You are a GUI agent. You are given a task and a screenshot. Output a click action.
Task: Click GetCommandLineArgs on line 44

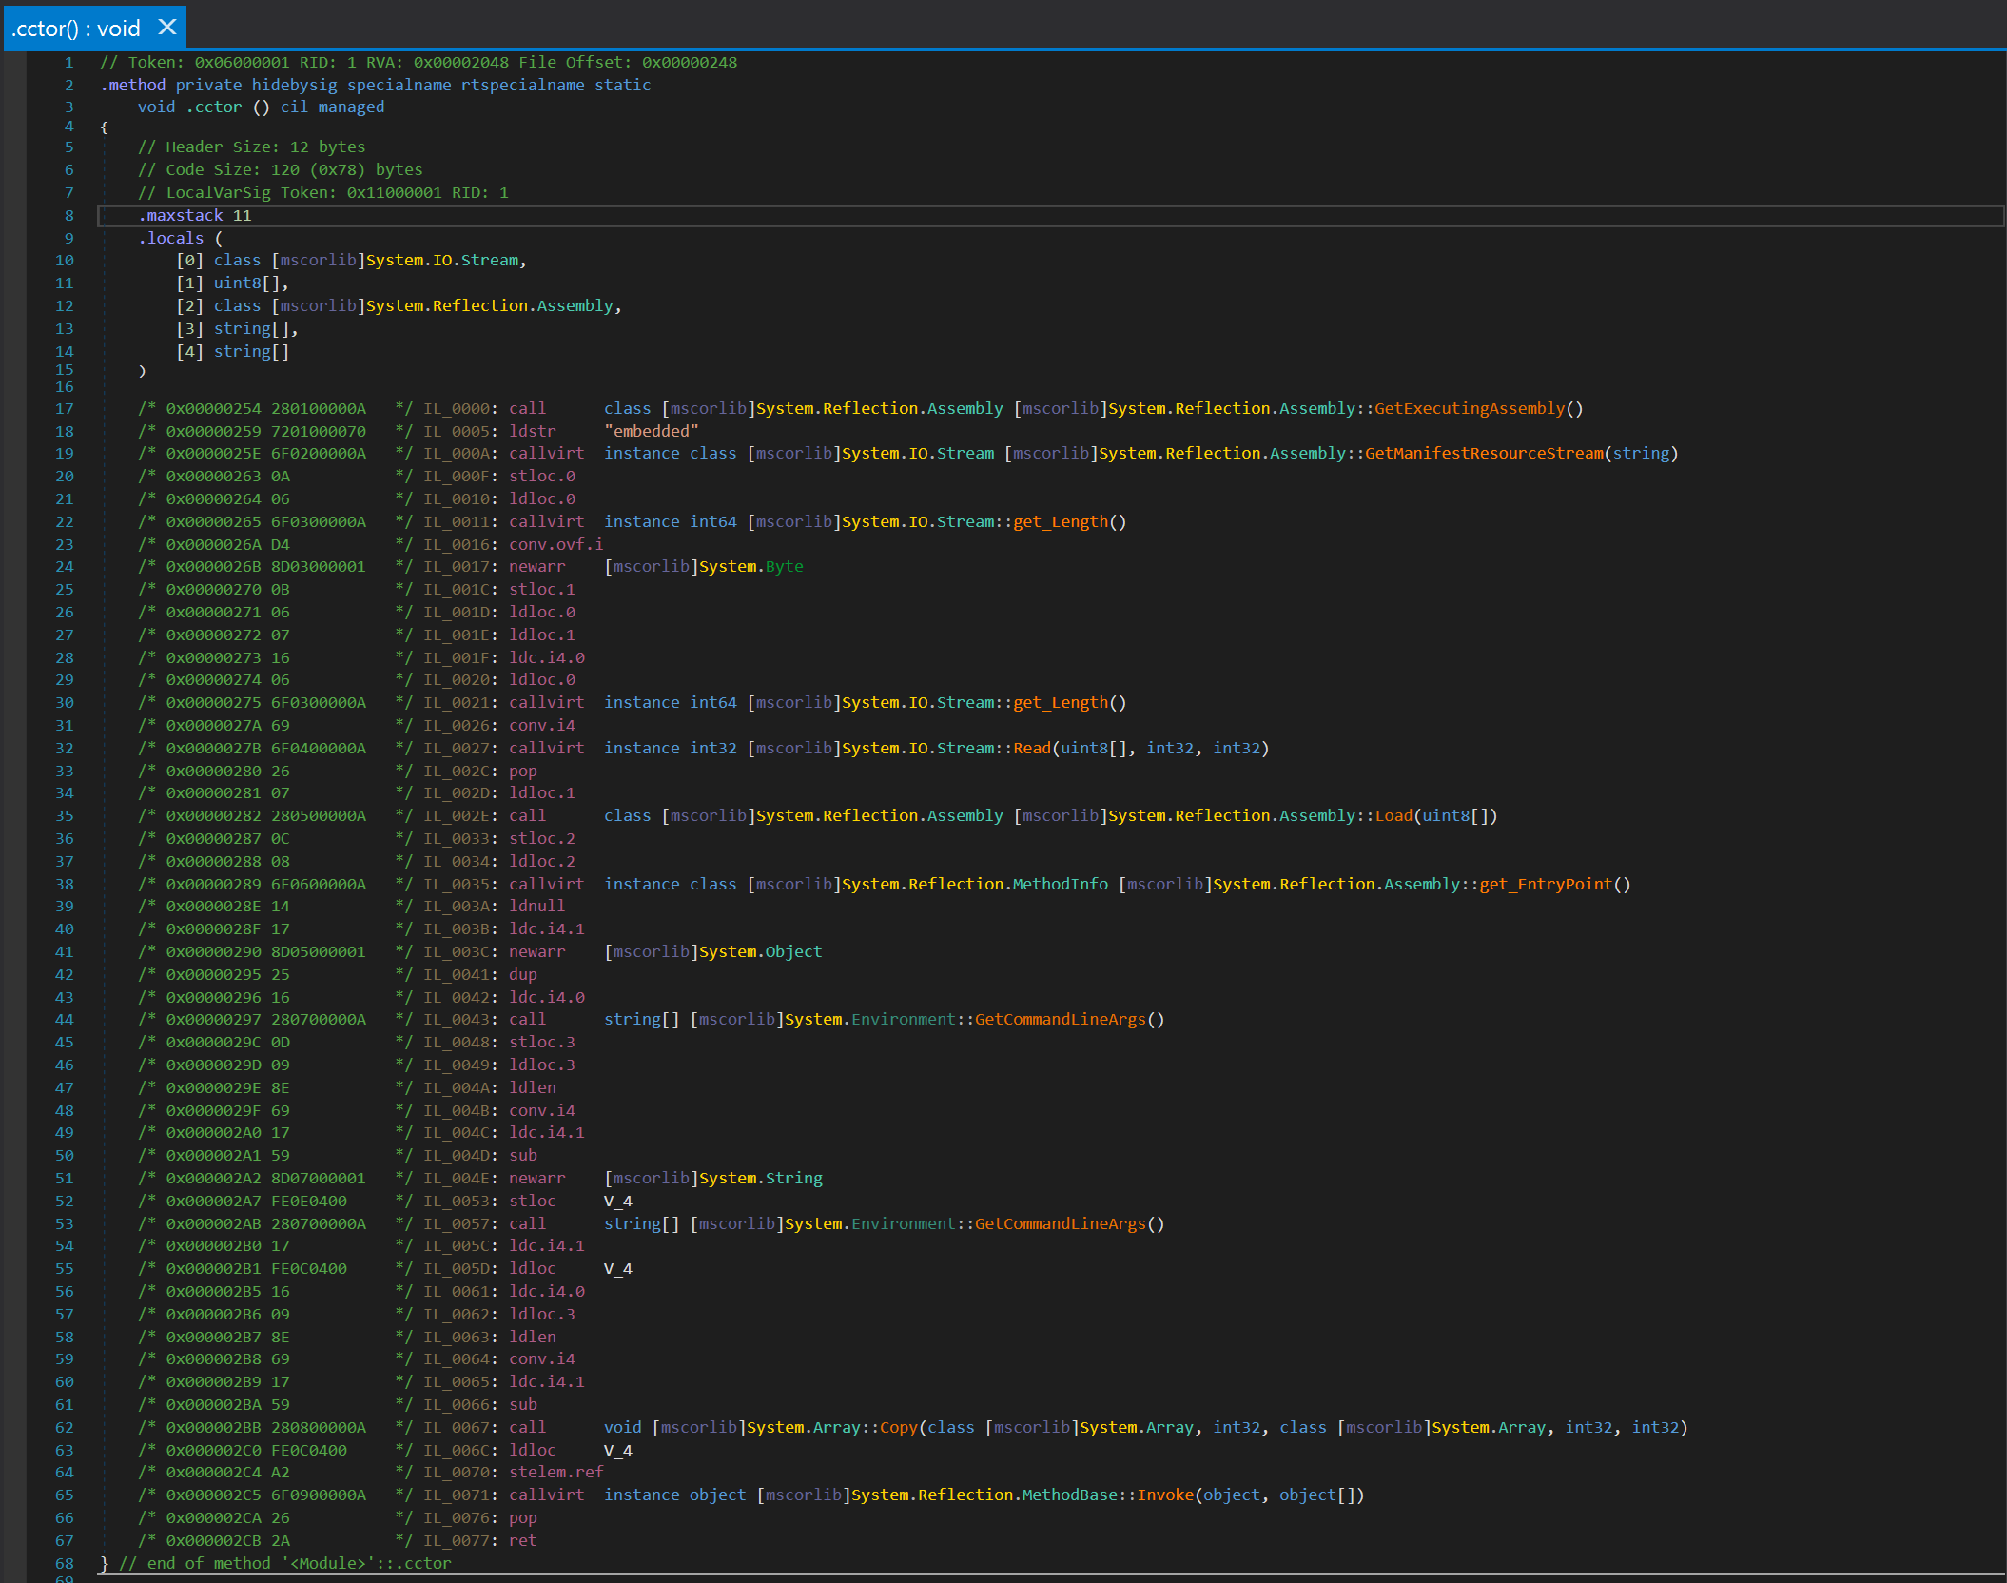click(1061, 1019)
